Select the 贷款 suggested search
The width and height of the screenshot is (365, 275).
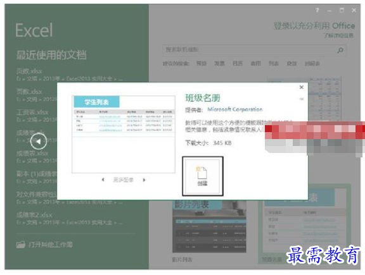[291, 63]
